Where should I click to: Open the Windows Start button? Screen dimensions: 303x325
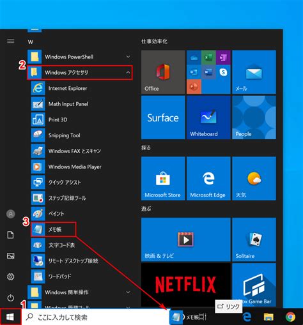[x=10, y=317]
